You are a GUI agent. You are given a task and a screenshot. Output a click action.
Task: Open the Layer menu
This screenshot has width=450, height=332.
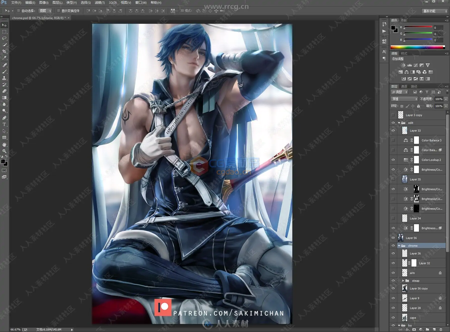click(x=57, y=3)
